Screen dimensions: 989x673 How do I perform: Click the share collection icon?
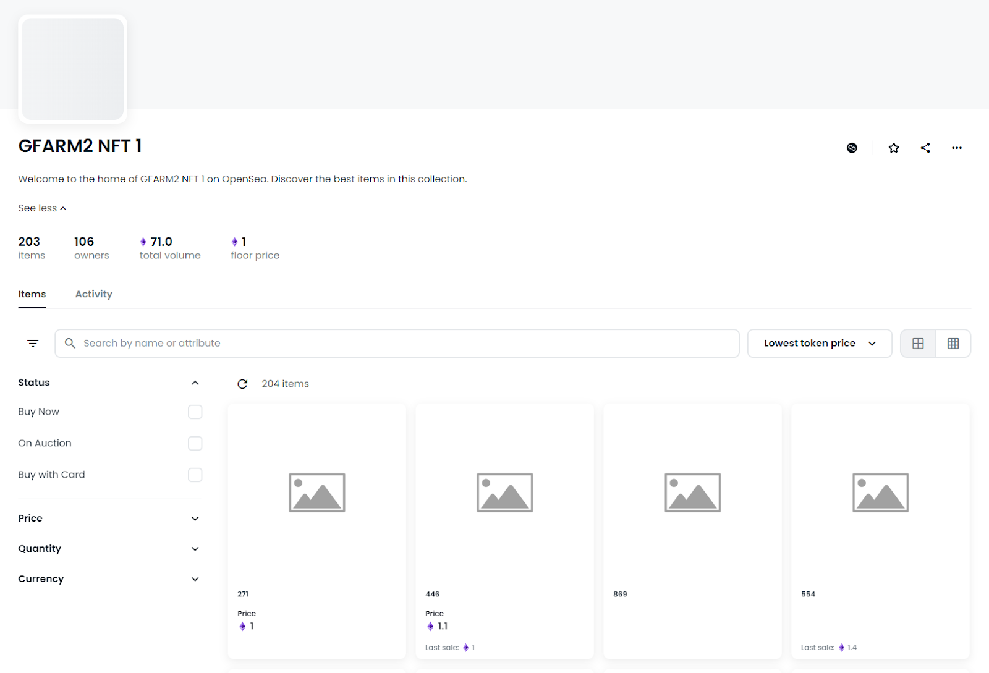coord(925,148)
